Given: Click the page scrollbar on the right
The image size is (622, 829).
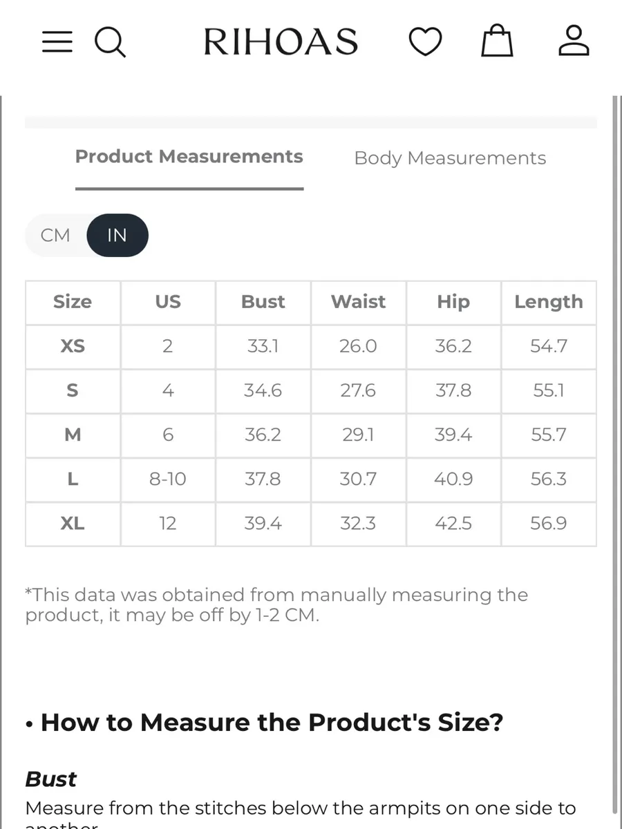Looking at the screenshot, I should coord(616,456).
